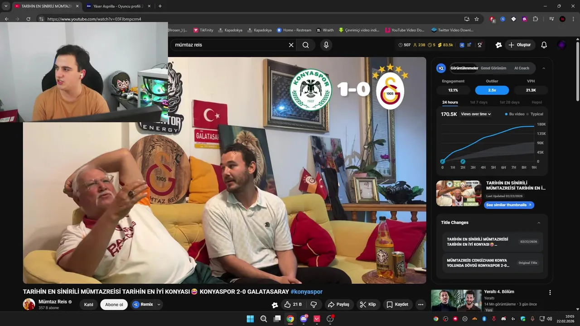Click 'See similar thumbnails' link
Screen dimensions: 580x326
click(x=509, y=205)
